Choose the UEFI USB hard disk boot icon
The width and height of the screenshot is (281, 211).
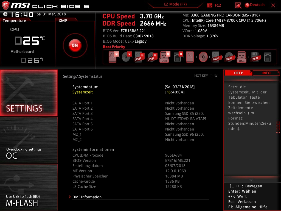click(139, 57)
